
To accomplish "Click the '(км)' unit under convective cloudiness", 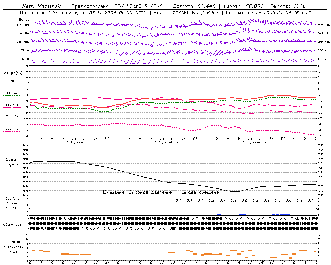I will coord(13,252).
